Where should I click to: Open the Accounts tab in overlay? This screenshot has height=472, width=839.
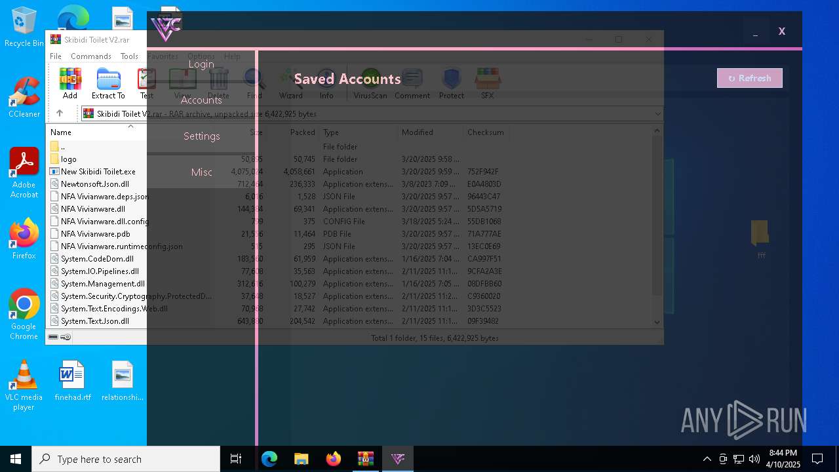coord(201,100)
